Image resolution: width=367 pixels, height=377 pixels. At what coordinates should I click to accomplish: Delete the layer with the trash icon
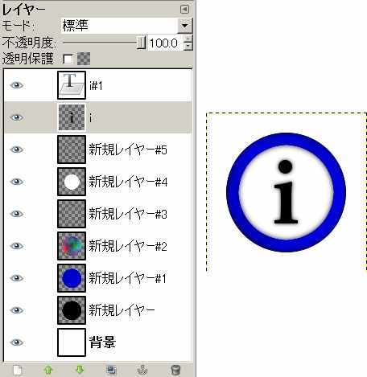(175, 371)
